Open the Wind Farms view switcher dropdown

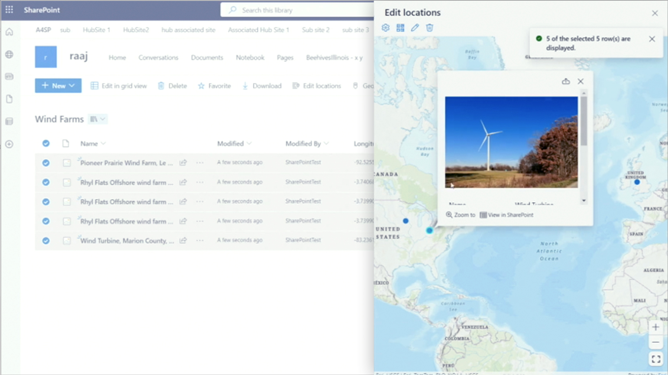(x=98, y=119)
